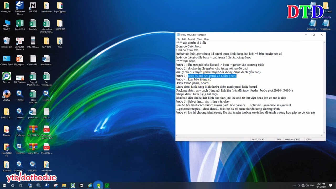Select the TR7700QE PDF file
336x189 pixels.
(x=46, y=149)
